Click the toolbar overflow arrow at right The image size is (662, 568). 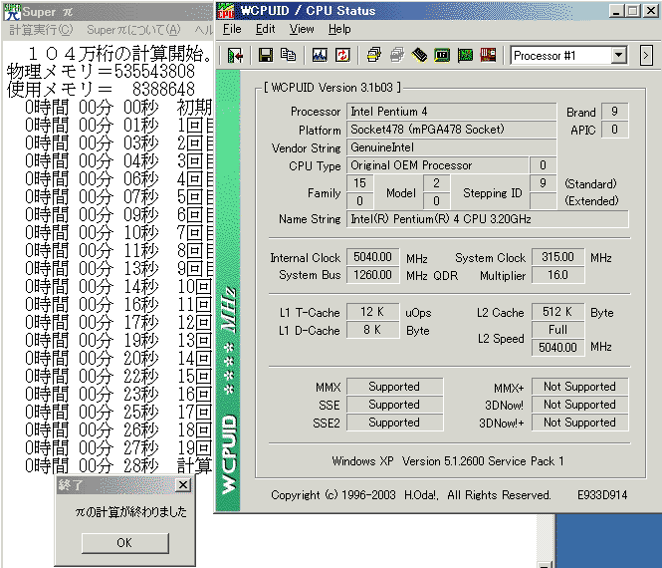[x=646, y=56]
